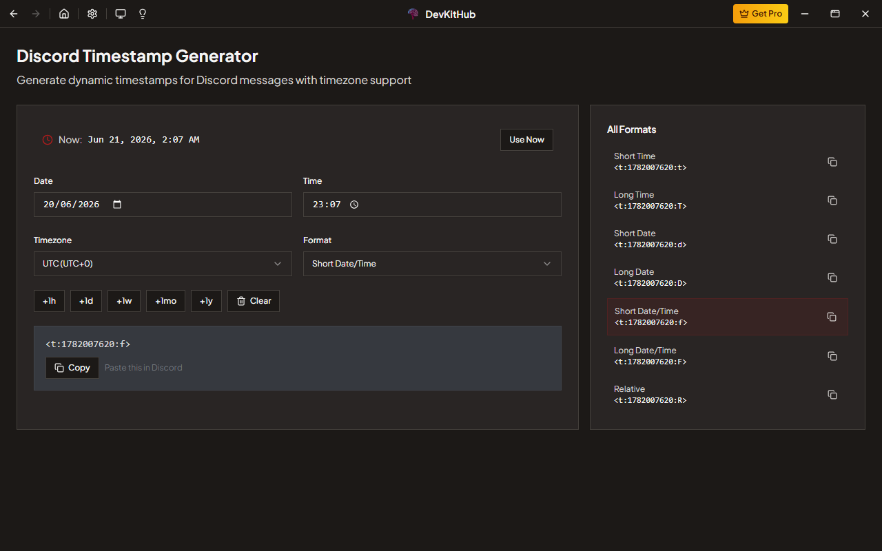
Task: Select the Long Date/Time format label
Action: 645,351
